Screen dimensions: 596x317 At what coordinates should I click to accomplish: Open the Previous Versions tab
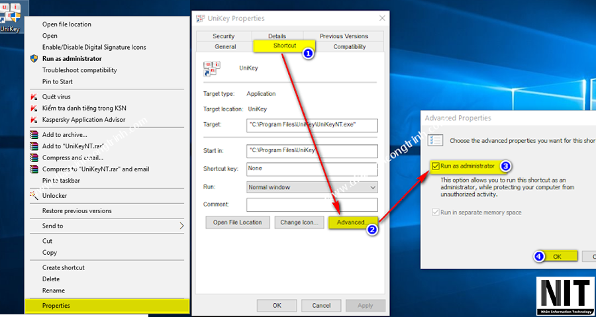click(344, 36)
